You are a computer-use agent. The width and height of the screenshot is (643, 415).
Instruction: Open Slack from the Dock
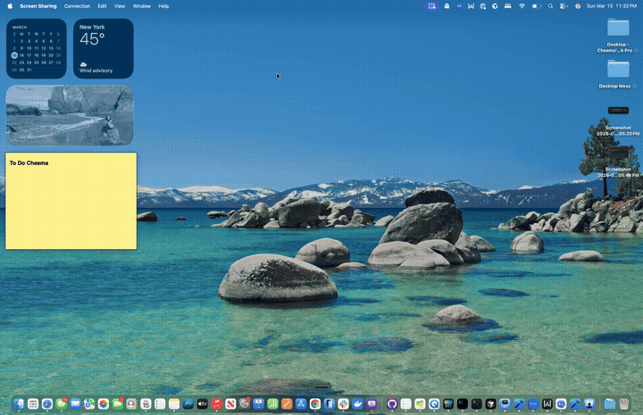[x=343, y=404]
